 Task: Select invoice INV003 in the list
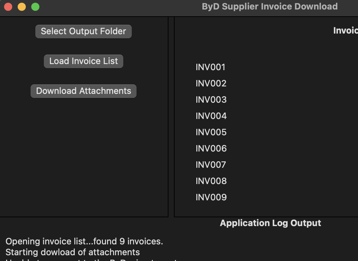pyautogui.click(x=211, y=100)
